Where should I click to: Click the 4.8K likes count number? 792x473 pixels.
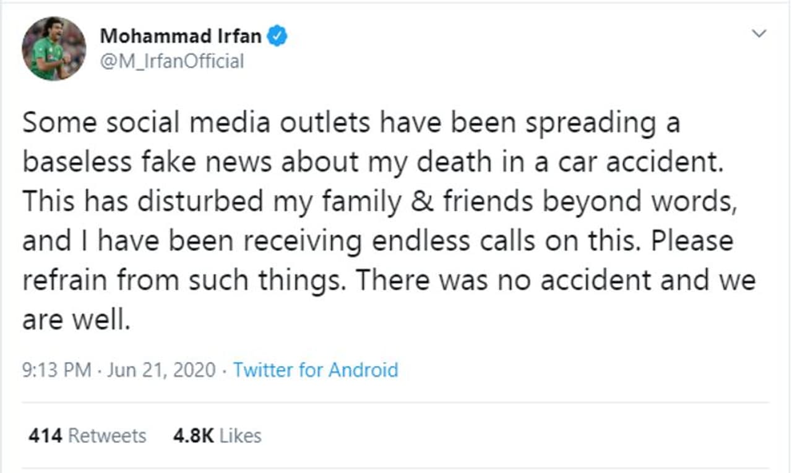[x=194, y=436]
